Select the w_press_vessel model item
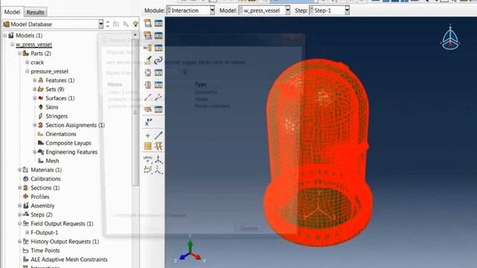Viewport: 477px width, 268px height. [34, 45]
